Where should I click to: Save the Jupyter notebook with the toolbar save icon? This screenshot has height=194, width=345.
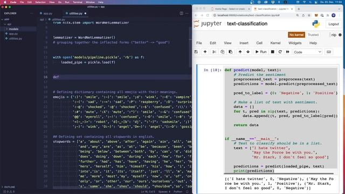(x=196, y=52)
